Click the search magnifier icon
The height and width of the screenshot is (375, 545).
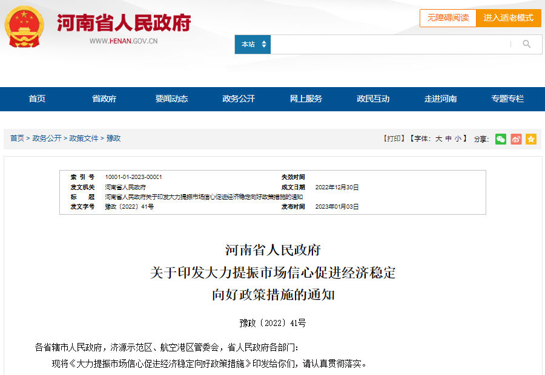pyautogui.click(x=526, y=44)
